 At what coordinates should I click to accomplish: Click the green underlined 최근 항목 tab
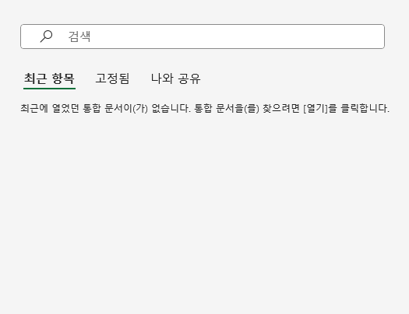49,78
